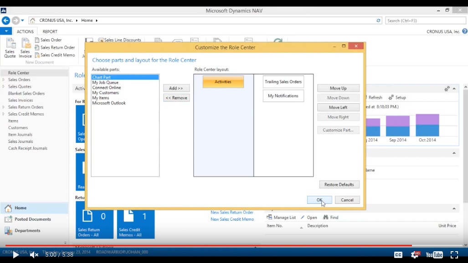
Task: Open Cash Receipt Journals
Action: [28, 148]
